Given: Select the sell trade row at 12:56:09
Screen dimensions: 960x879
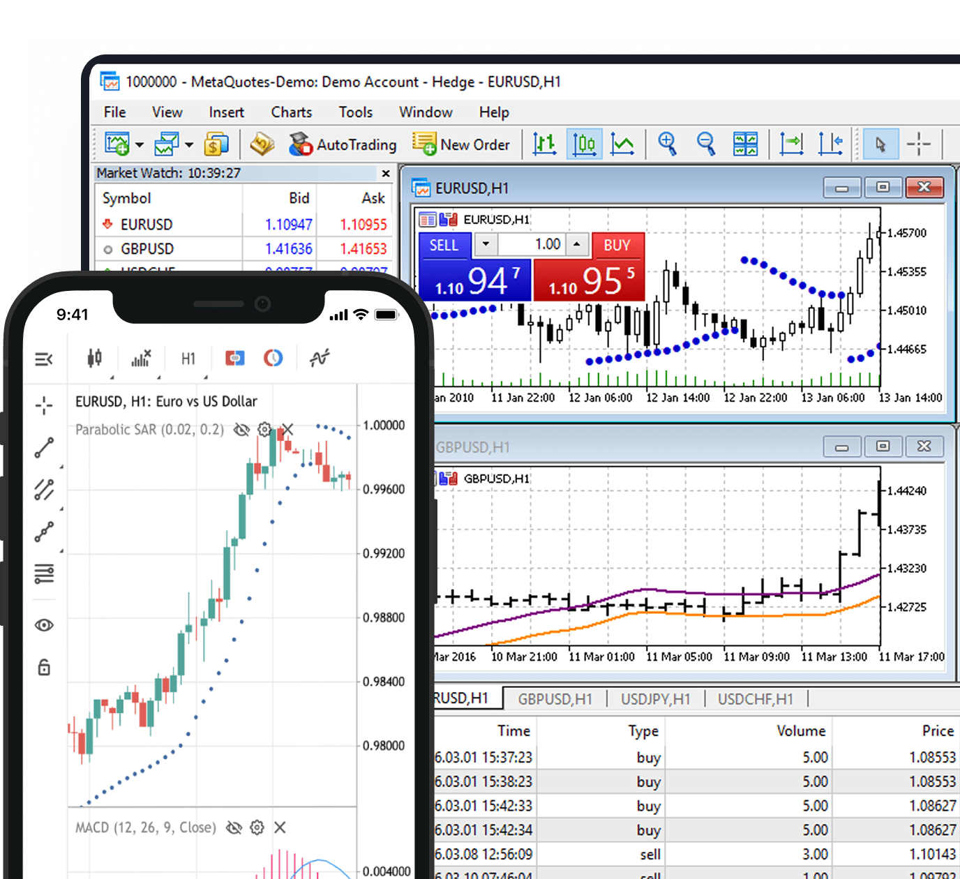Looking at the screenshot, I should (x=696, y=855).
